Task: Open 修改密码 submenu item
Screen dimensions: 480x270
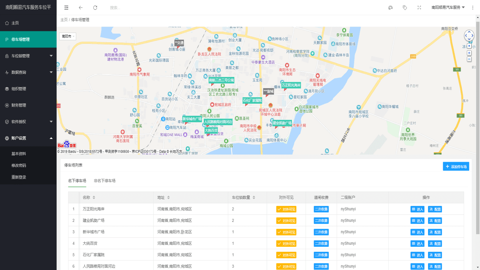Action: coord(28,165)
